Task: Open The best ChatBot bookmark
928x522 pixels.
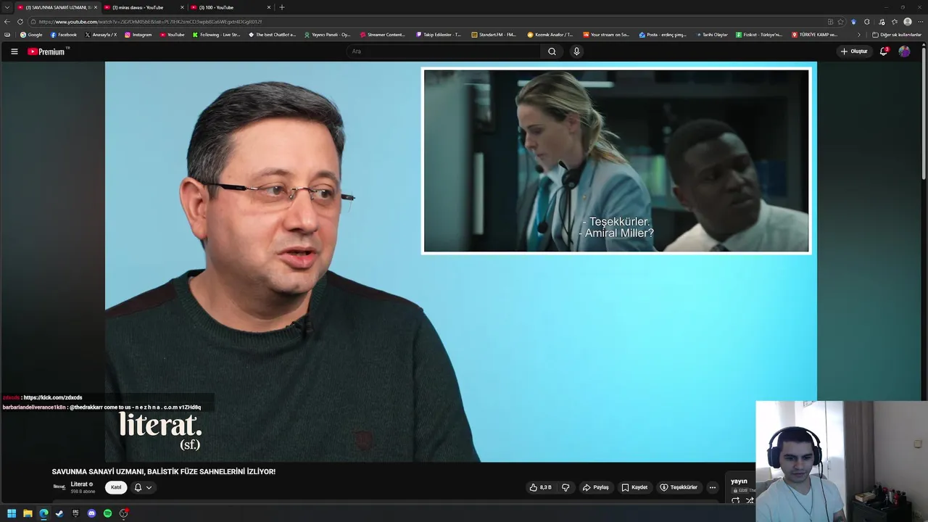Action: (272, 35)
